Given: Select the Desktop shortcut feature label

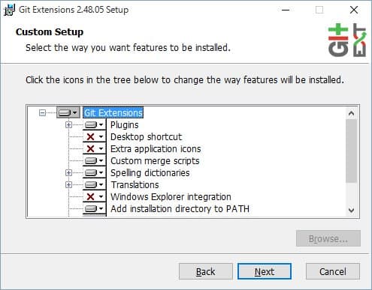Looking at the screenshot, I should (x=146, y=136).
